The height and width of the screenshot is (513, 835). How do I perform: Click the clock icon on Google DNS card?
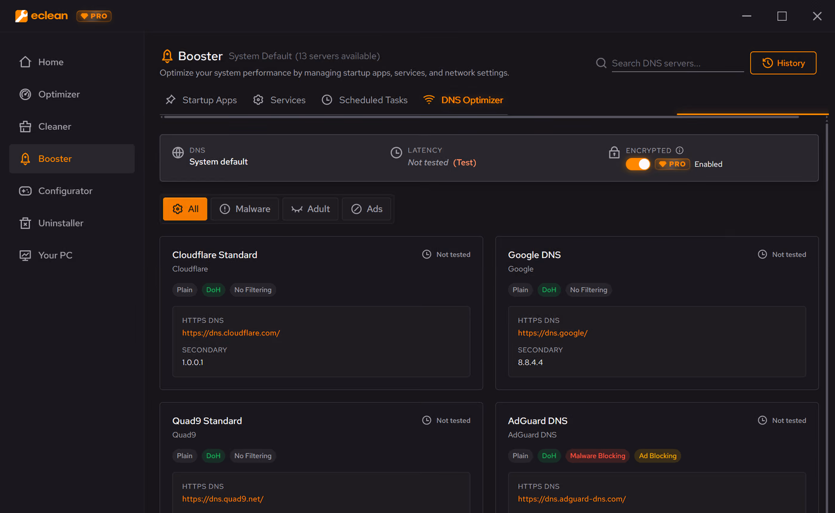pos(762,254)
